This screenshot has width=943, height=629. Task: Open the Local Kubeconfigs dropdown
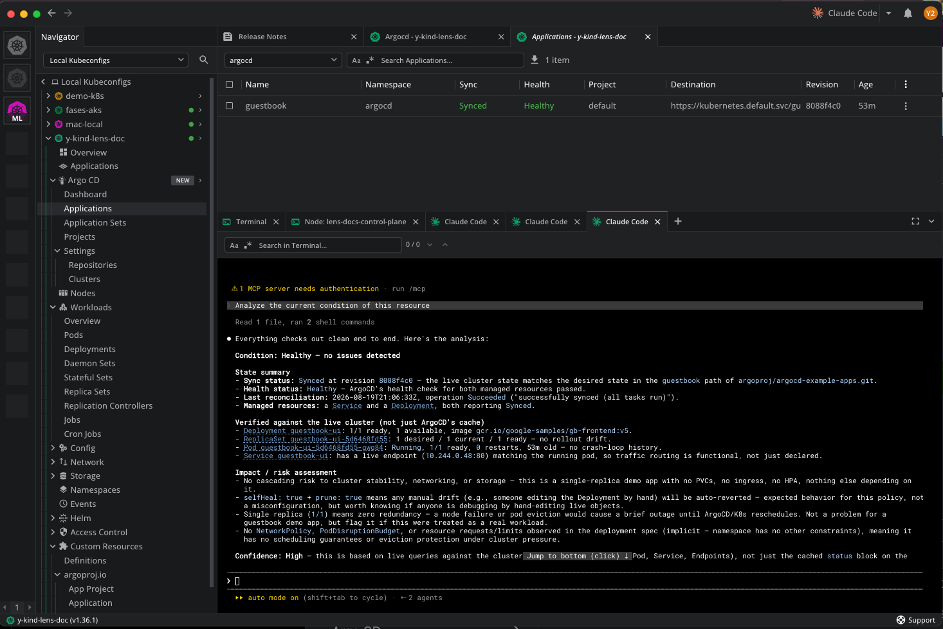116,60
